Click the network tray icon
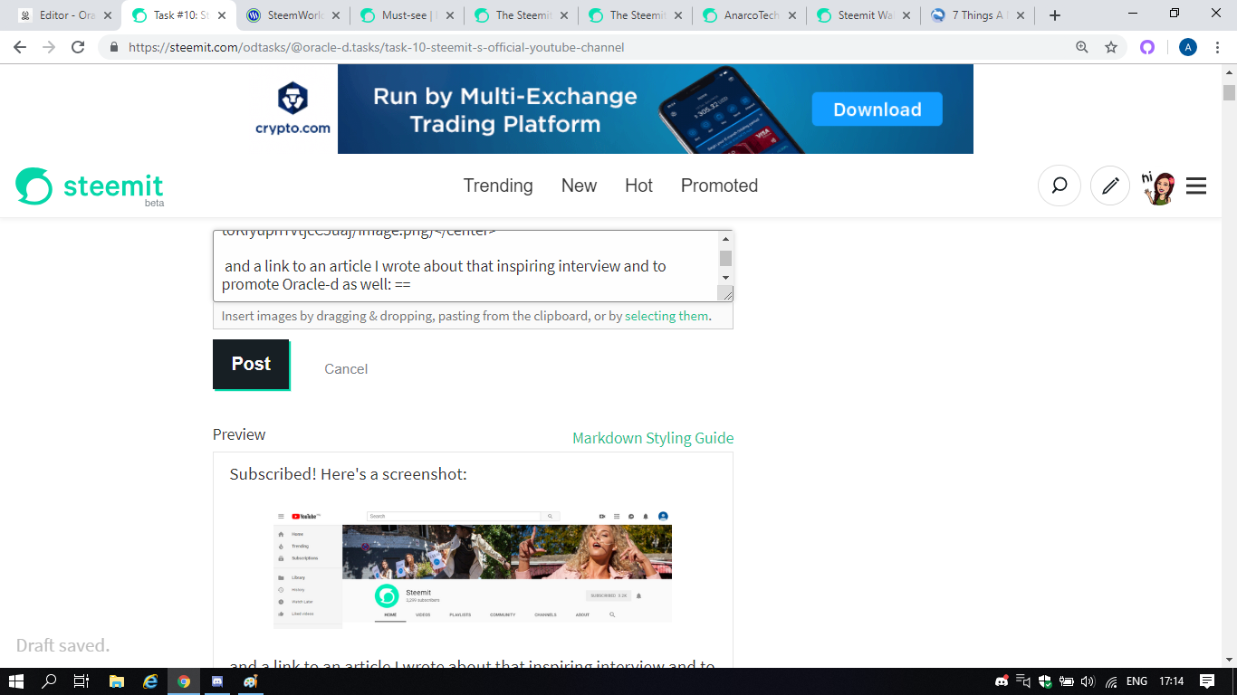Viewport: 1237px width, 695px height. click(1111, 681)
